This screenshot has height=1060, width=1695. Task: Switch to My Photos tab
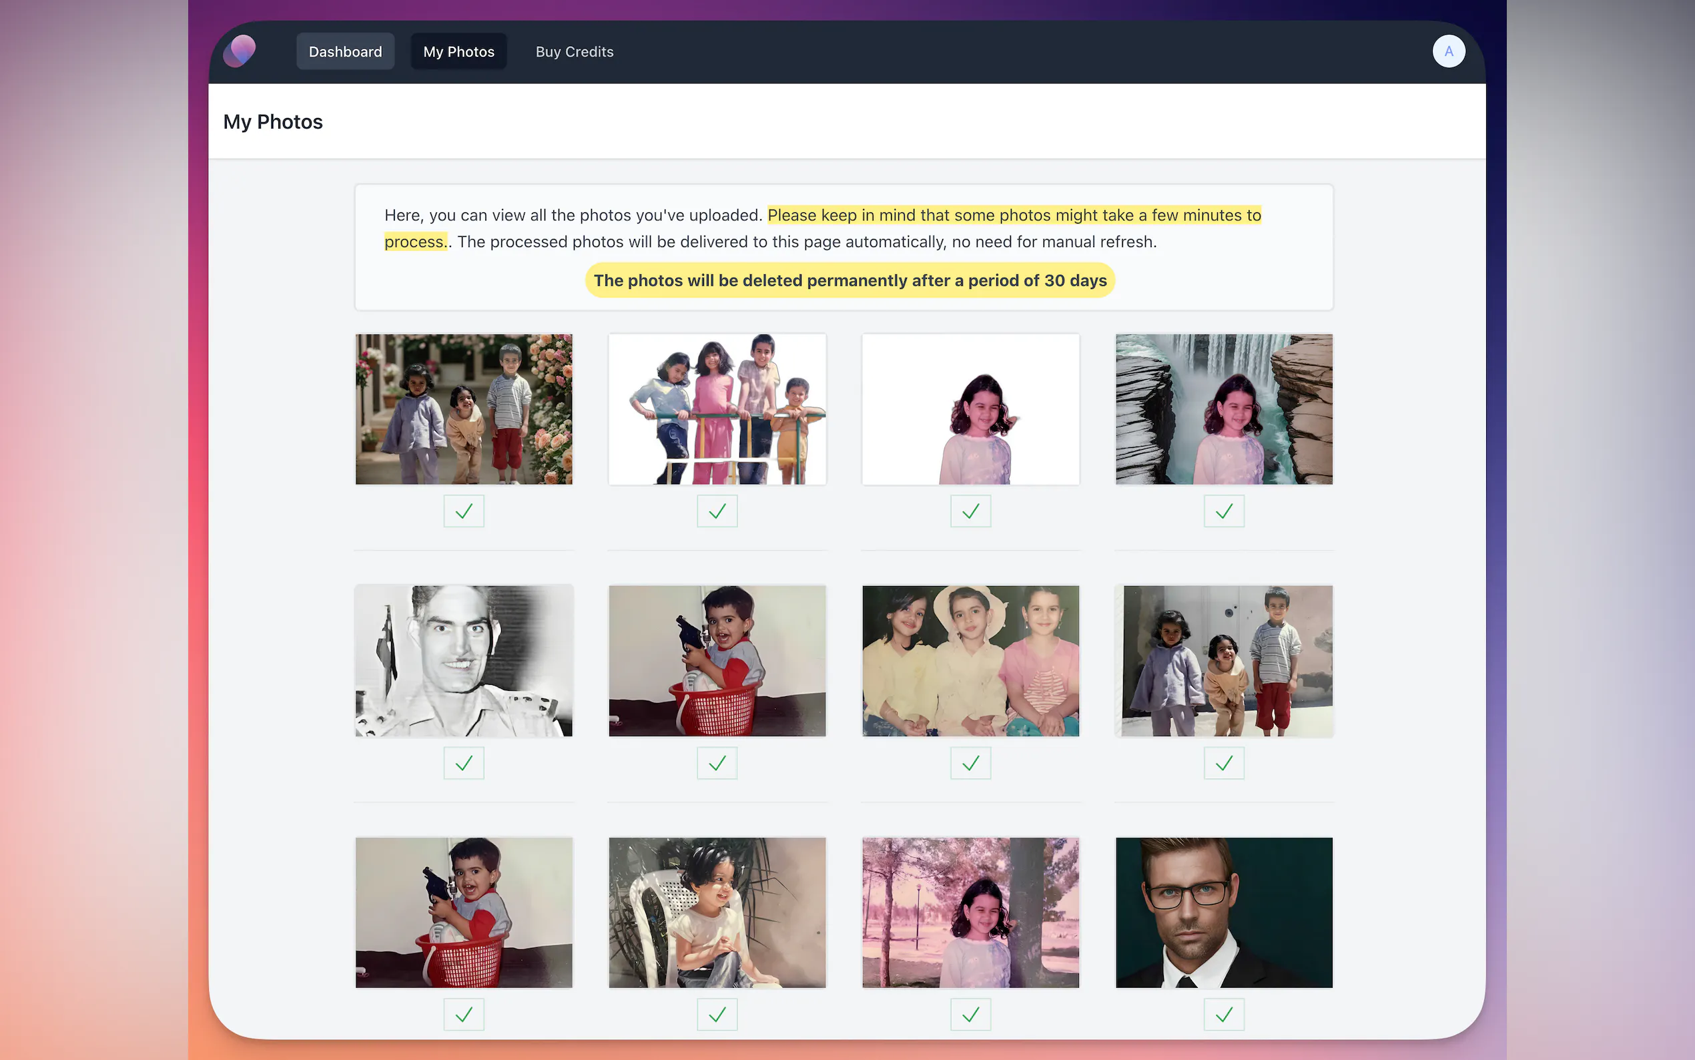coord(458,51)
